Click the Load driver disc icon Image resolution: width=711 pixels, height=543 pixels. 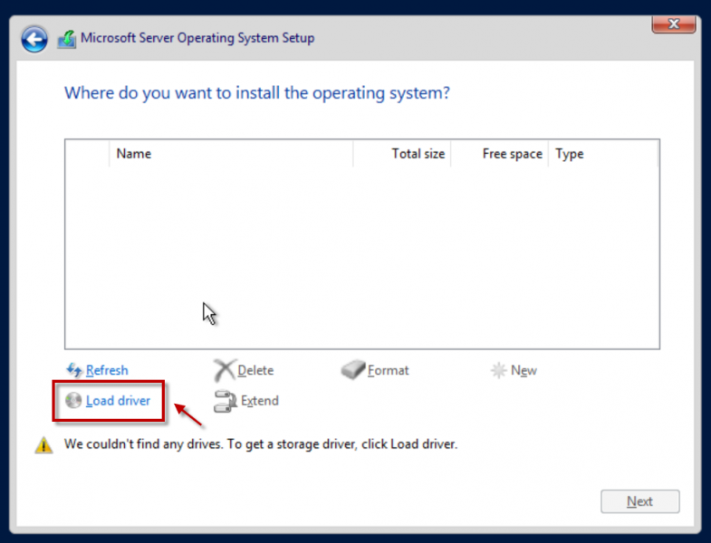point(73,400)
